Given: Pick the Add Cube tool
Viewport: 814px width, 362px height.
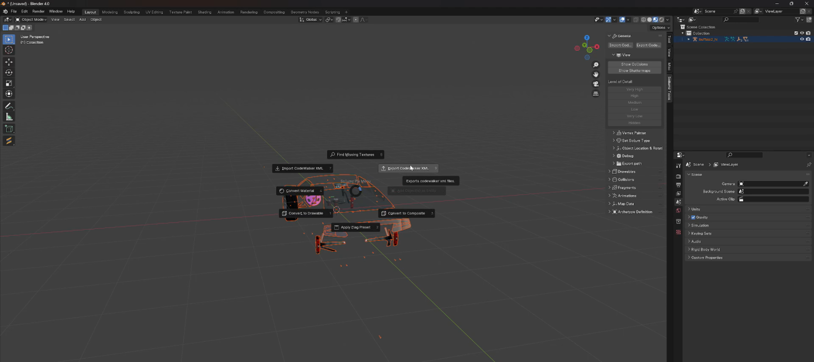Looking at the screenshot, I should (x=9, y=129).
